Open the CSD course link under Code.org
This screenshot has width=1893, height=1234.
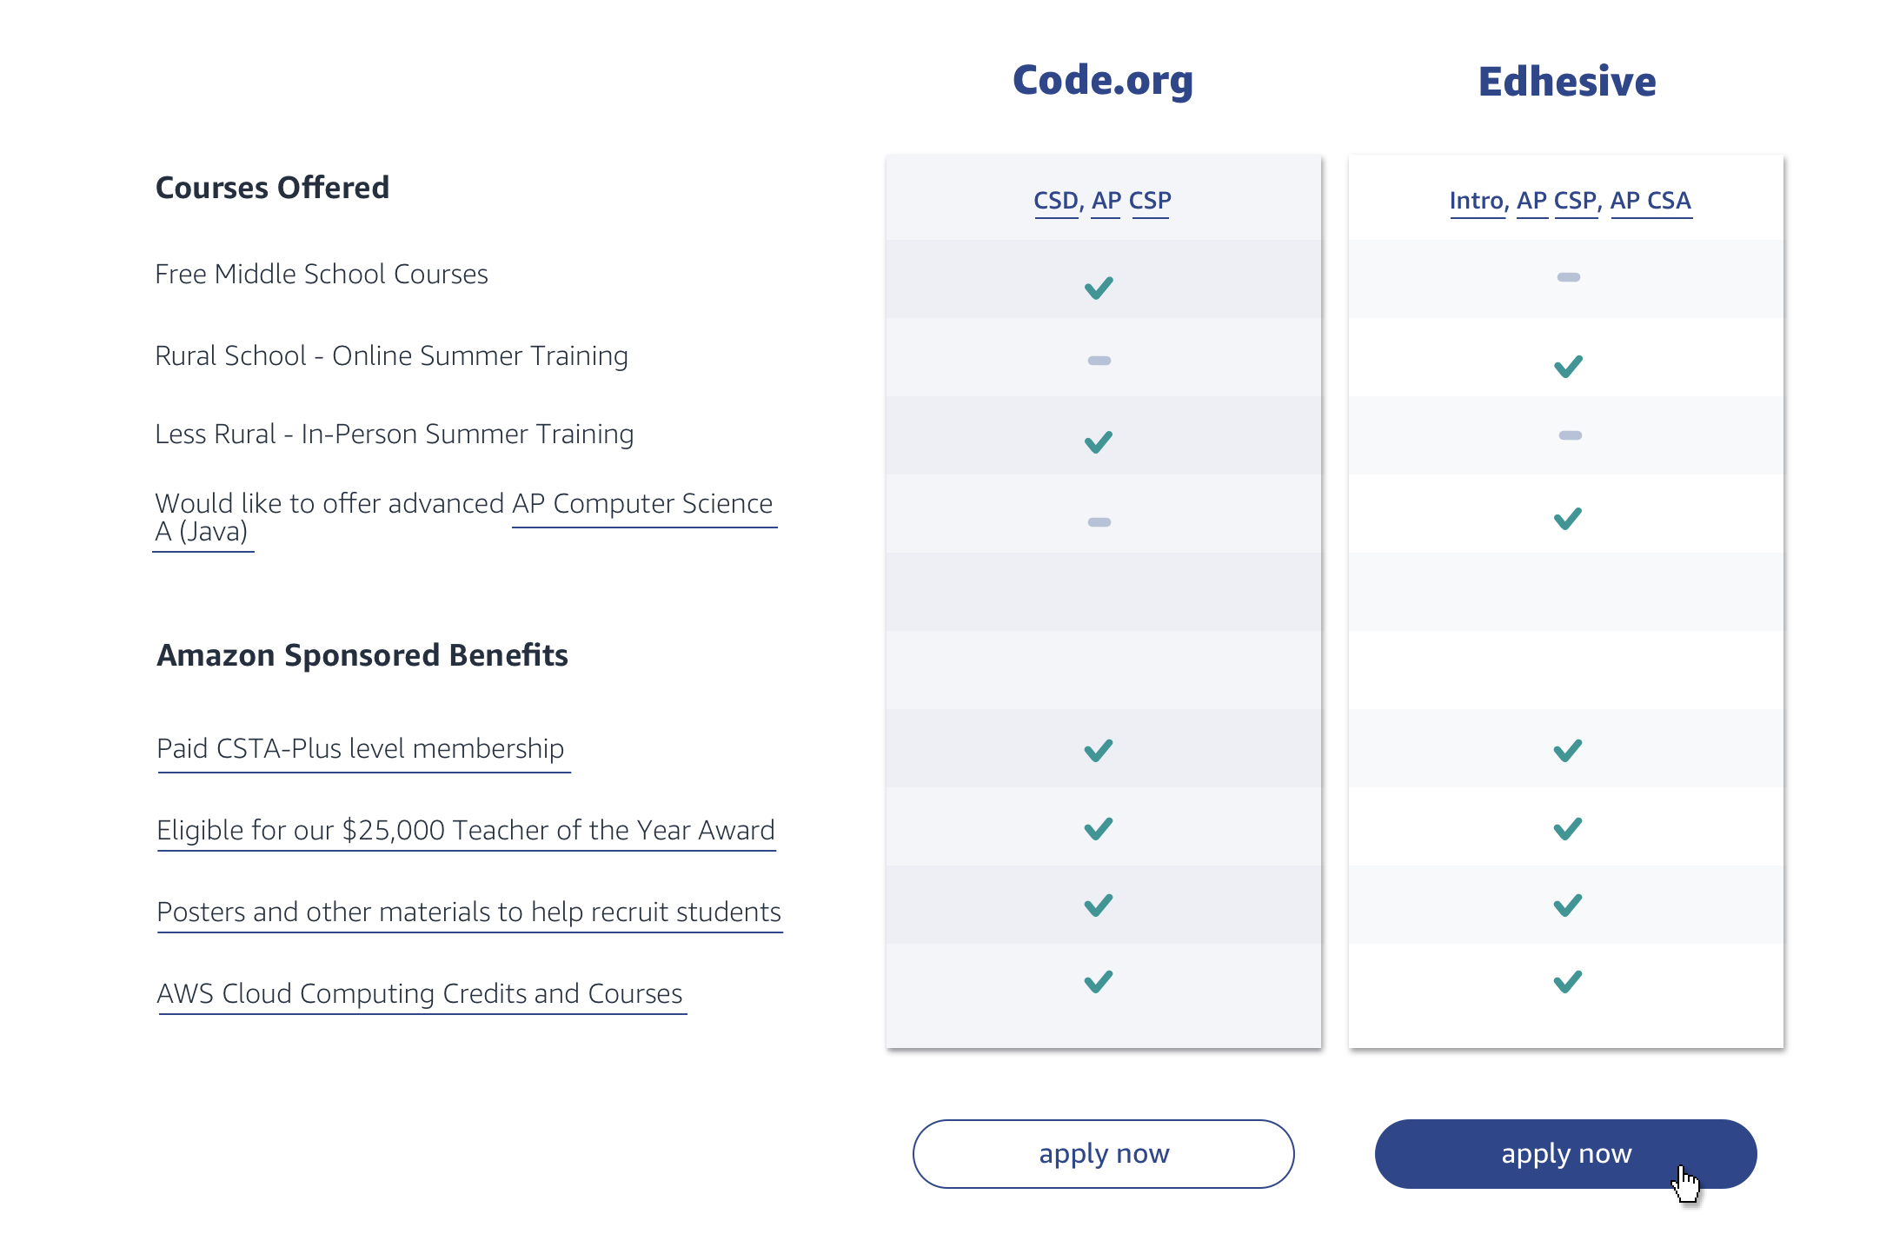[x=1056, y=201]
